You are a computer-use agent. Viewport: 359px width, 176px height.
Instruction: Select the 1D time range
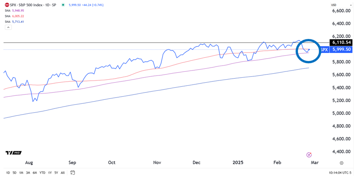[8, 172]
